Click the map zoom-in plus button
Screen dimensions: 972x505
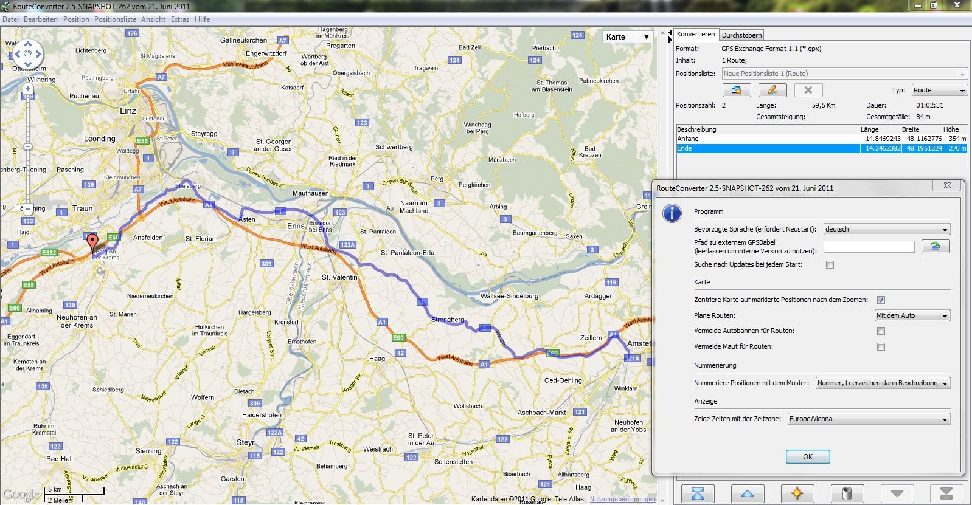27,89
